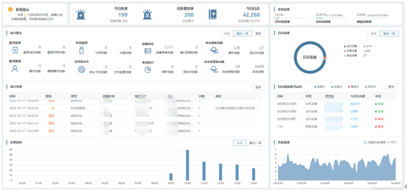Open 更多 button in 审计告警 panel
The width and height of the screenshot is (407, 192).
[x=258, y=87]
